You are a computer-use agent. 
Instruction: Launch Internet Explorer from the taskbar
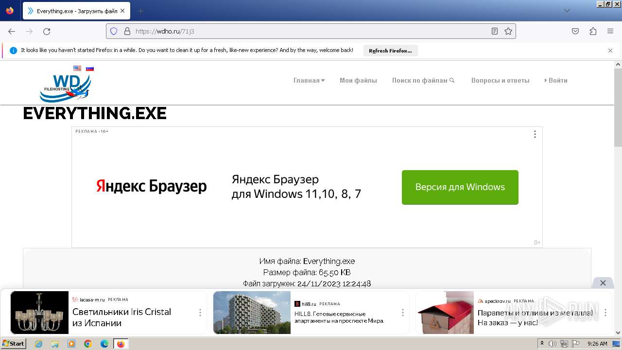[38, 344]
